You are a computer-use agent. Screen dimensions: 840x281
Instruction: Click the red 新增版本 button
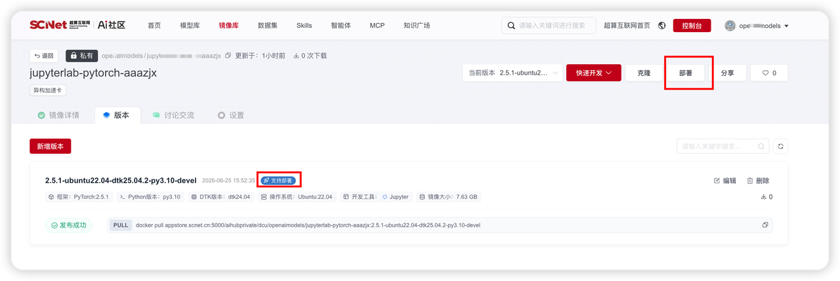(51, 146)
